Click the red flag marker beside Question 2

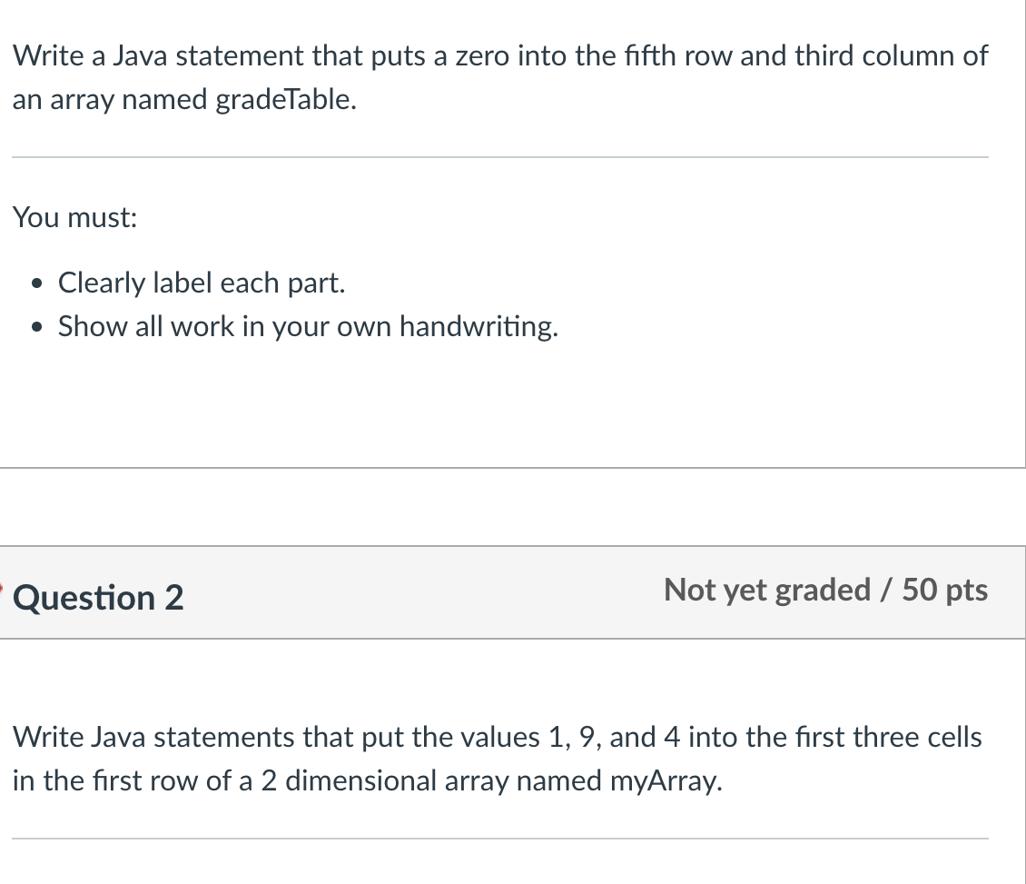pos(1,587)
